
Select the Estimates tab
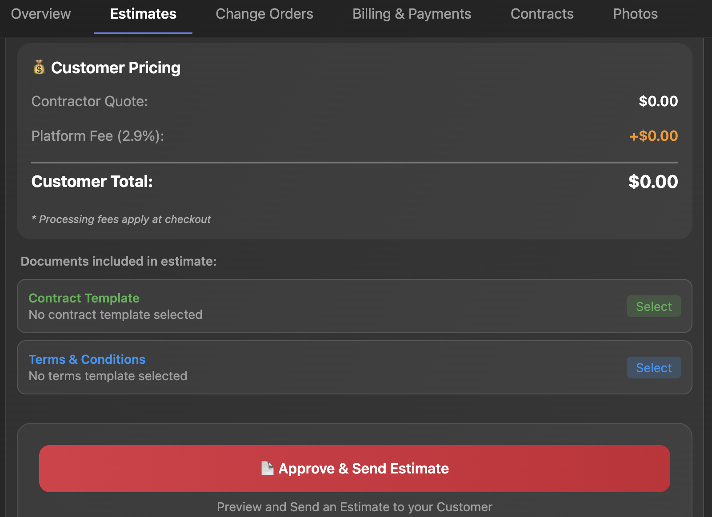143,14
